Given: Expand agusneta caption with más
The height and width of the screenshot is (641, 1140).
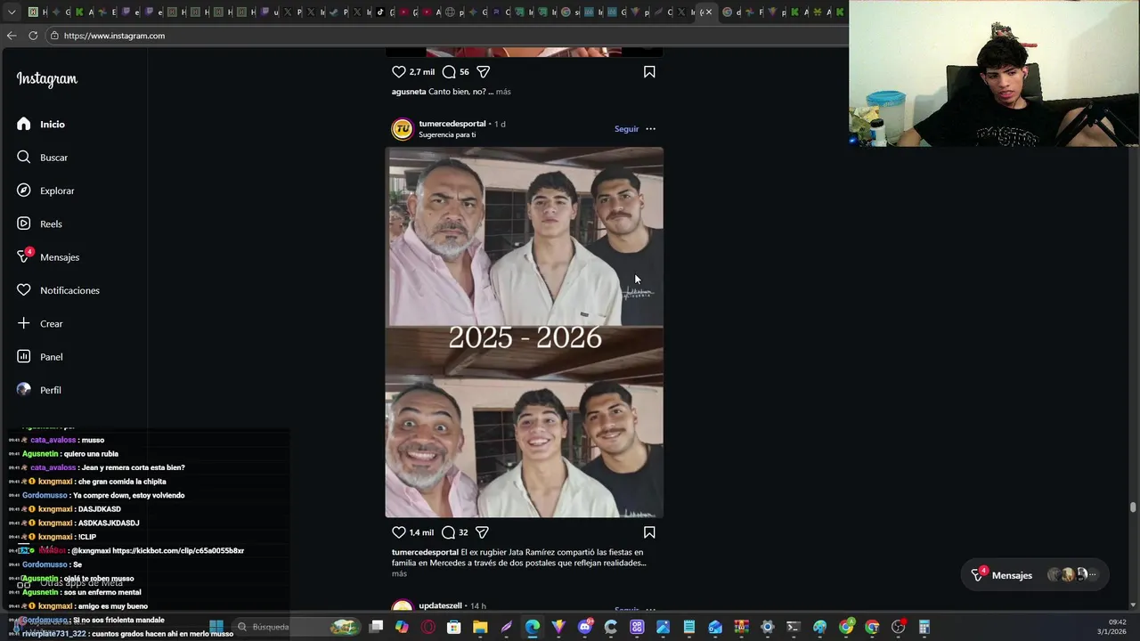Looking at the screenshot, I should pyautogui.click(x=503, y=92).
